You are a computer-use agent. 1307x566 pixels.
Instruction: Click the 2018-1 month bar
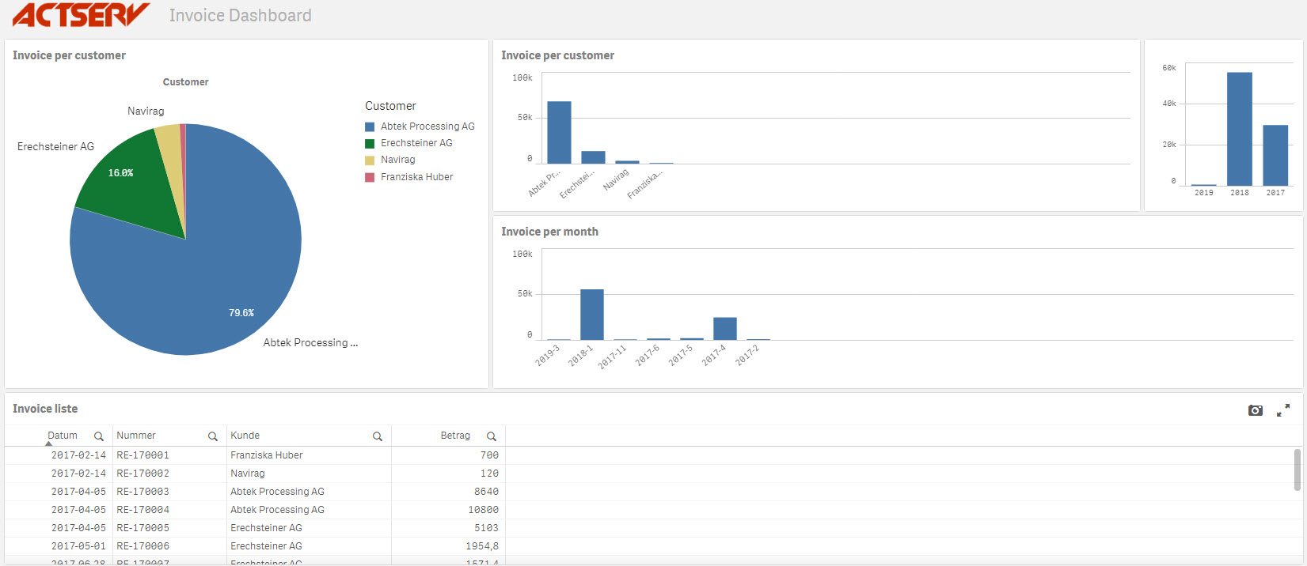[x=591, y=315]
